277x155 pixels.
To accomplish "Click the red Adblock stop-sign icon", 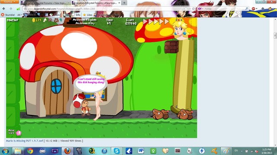I will [x=253, y=9].
